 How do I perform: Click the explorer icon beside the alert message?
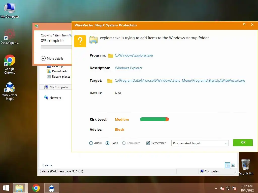(x=93, y=40)
